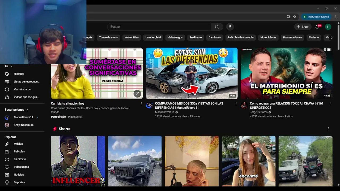340x191 pixels.
Task: Select the En directo chip
Action: pyautogui.click(x=195, y=37)
